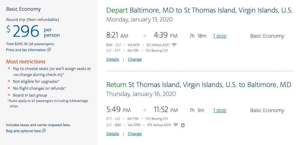Click the red X beside No flight changes or refunds

(x=9, y=88)
